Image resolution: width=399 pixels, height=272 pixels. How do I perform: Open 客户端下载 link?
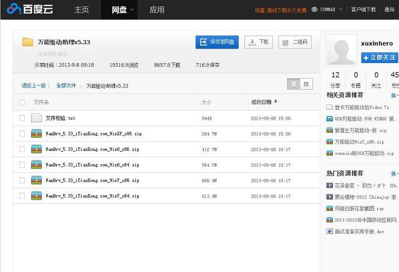pyautogui.click(x=363, y=9)
